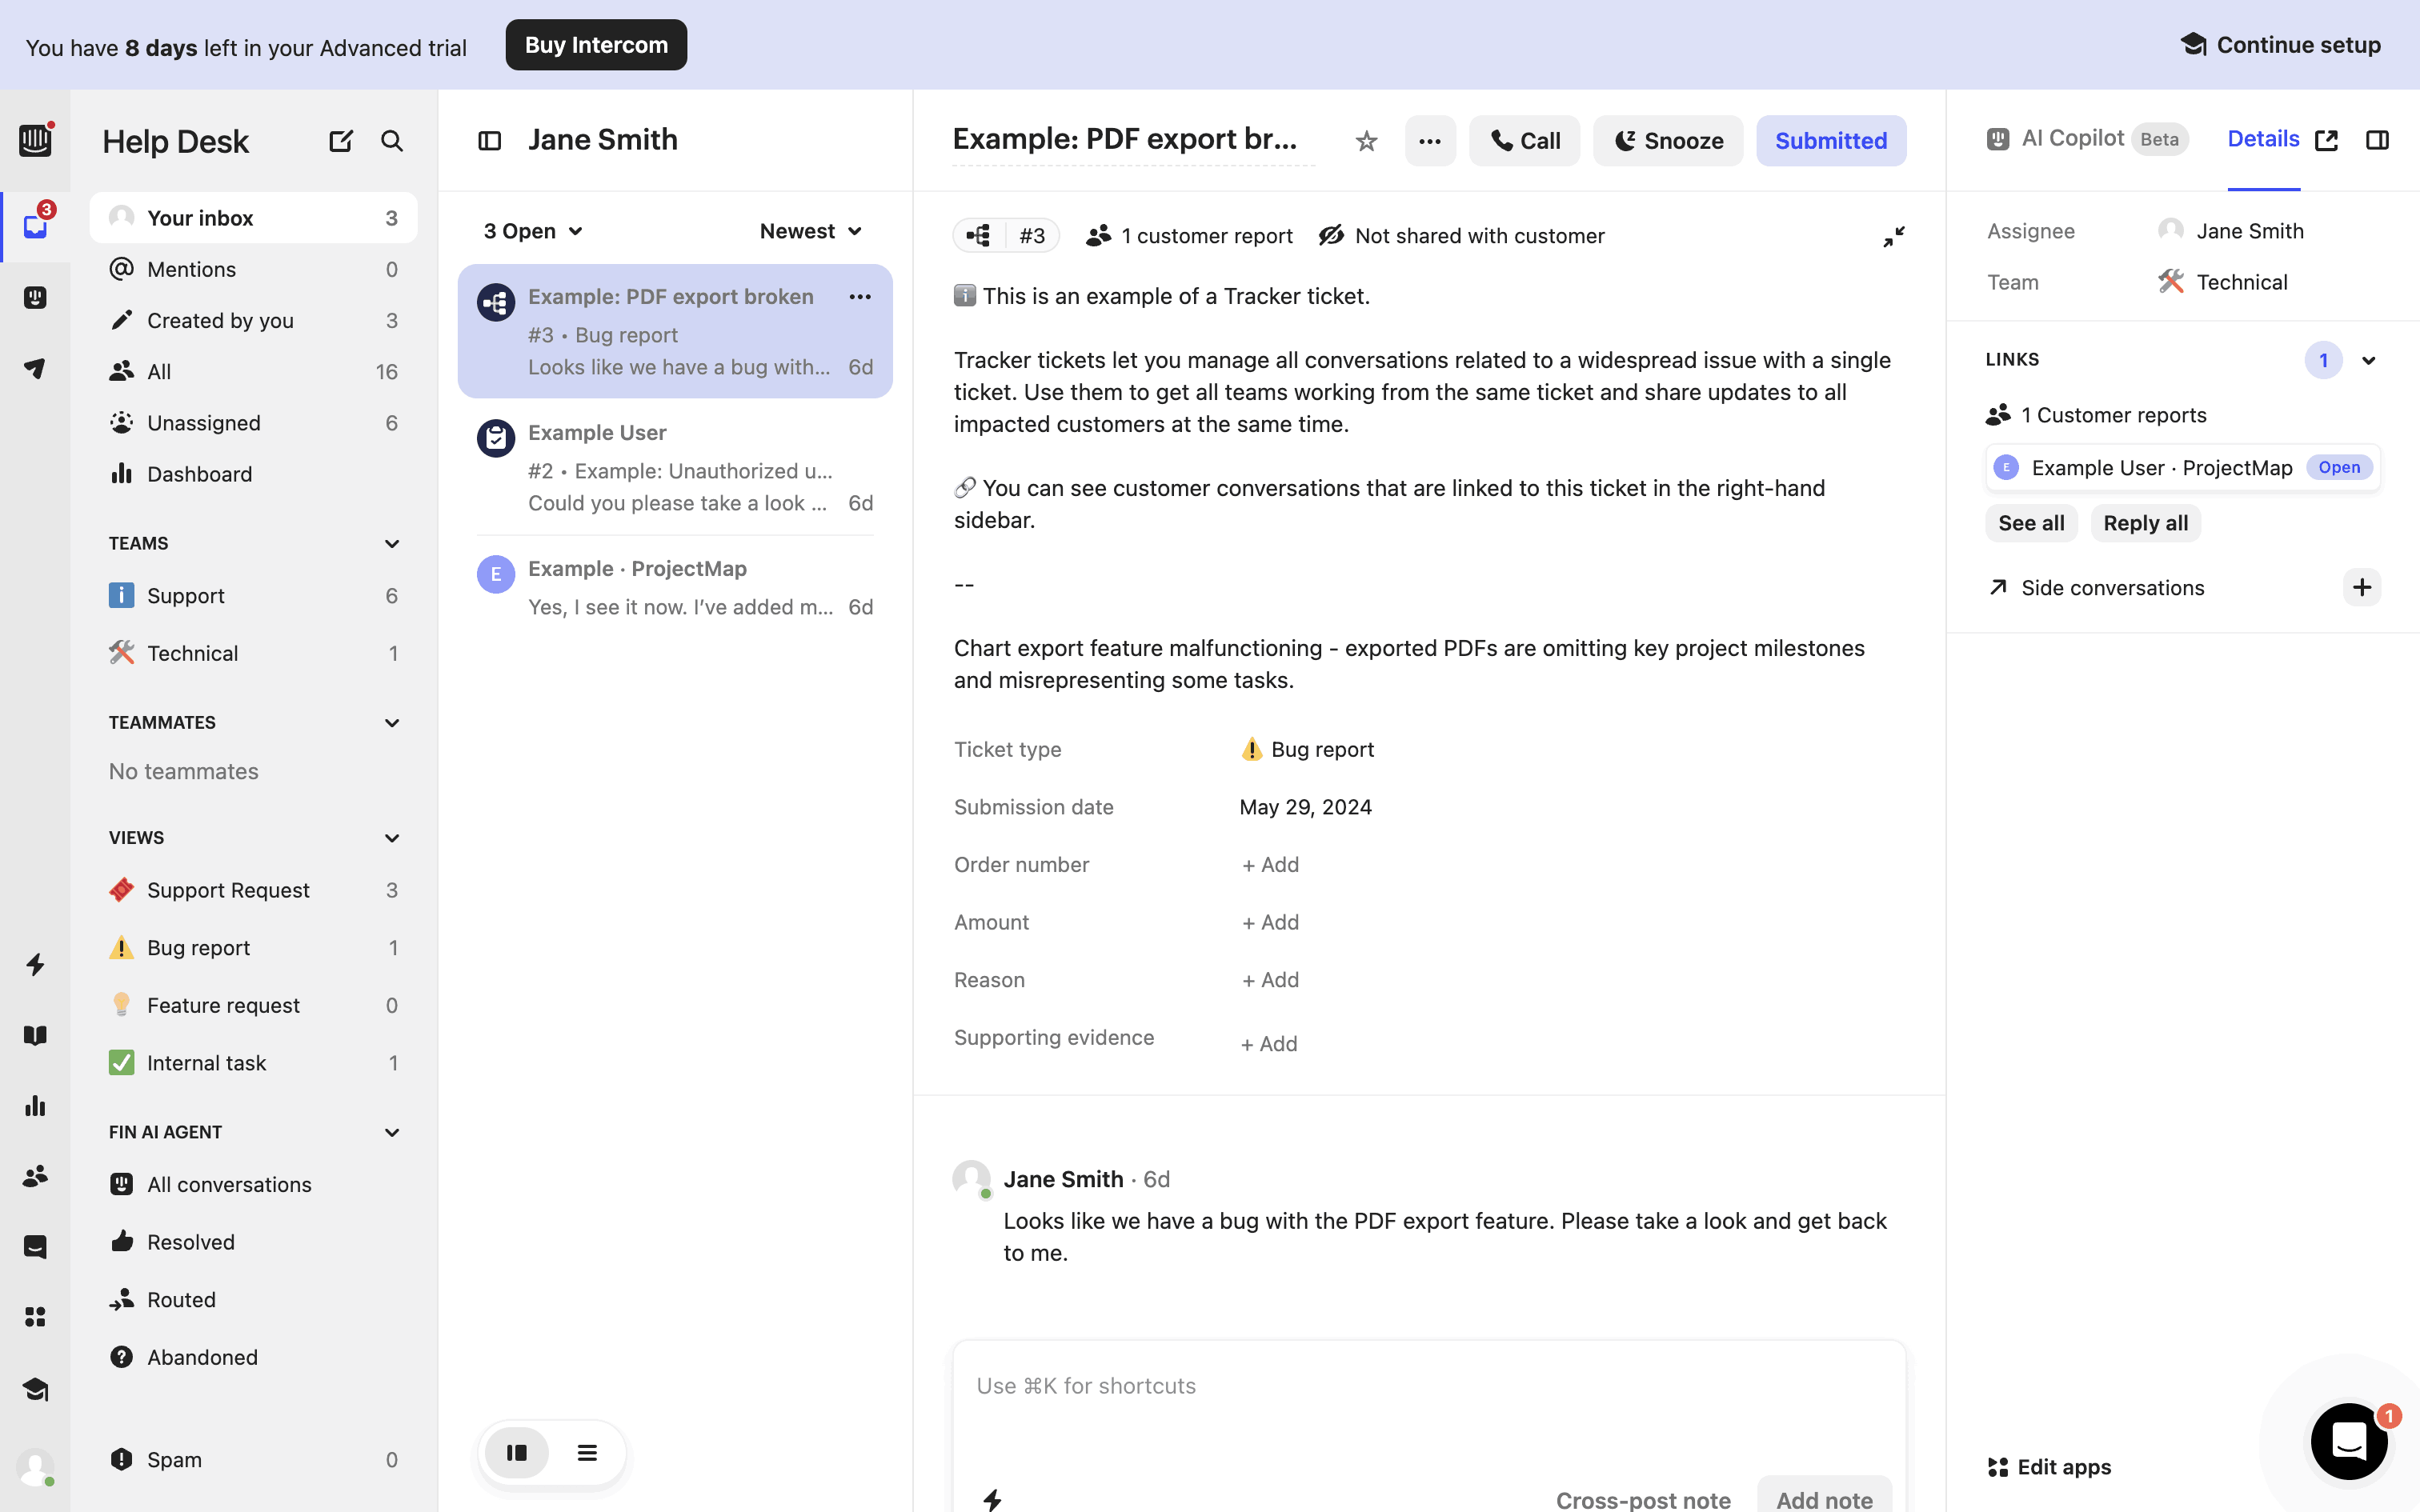
Task: Open the 3 Open status dropdown
Action: point(533,231)
